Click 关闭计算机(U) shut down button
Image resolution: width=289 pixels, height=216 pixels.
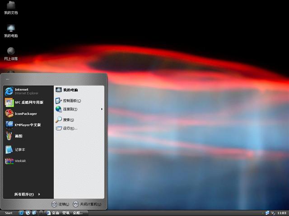pos(87,204)
